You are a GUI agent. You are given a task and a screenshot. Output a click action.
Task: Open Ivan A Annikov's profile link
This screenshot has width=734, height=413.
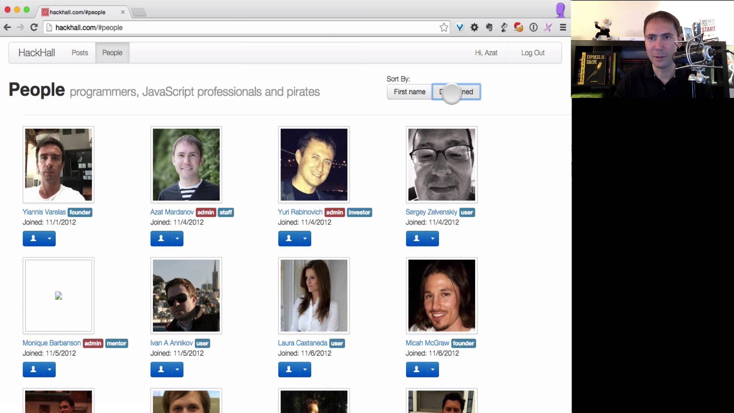[171, 343]
